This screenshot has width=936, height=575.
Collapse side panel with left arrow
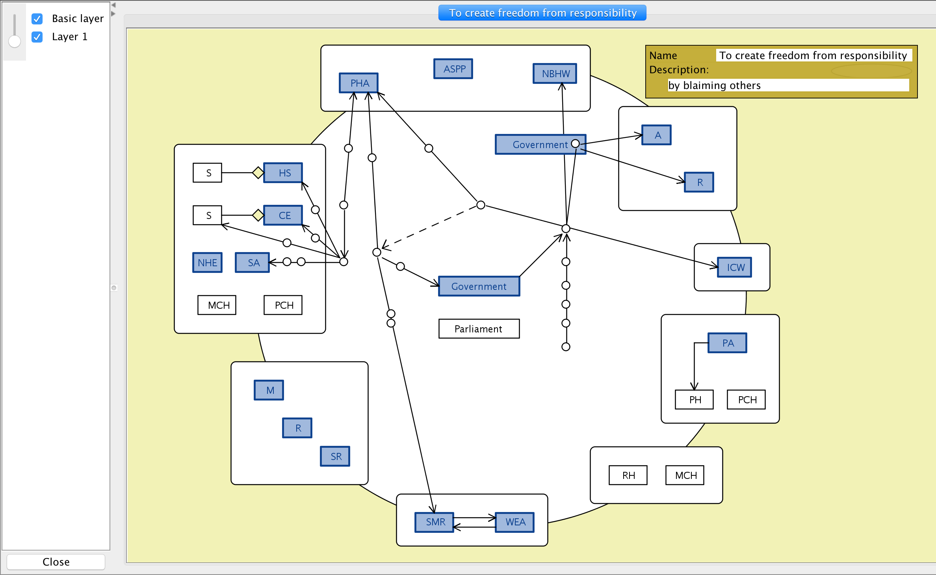coord(113,5)
